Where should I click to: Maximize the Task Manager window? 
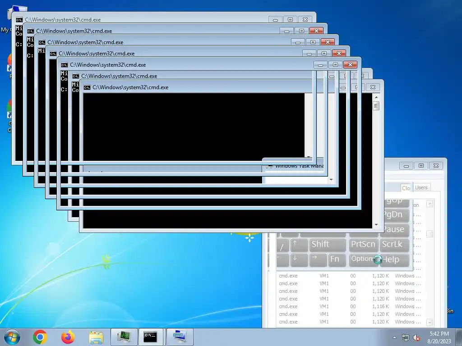(x=421, y=166)
